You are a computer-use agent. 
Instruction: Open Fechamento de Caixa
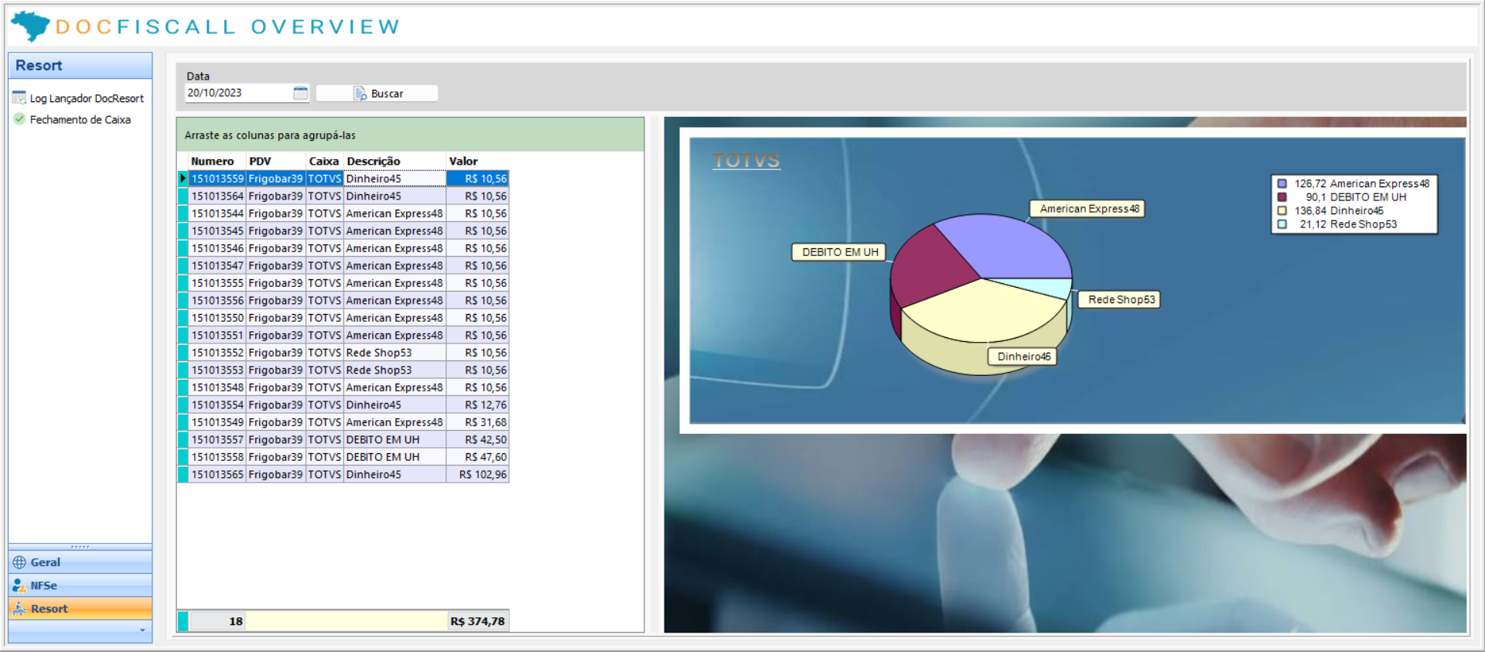[72, 119]
